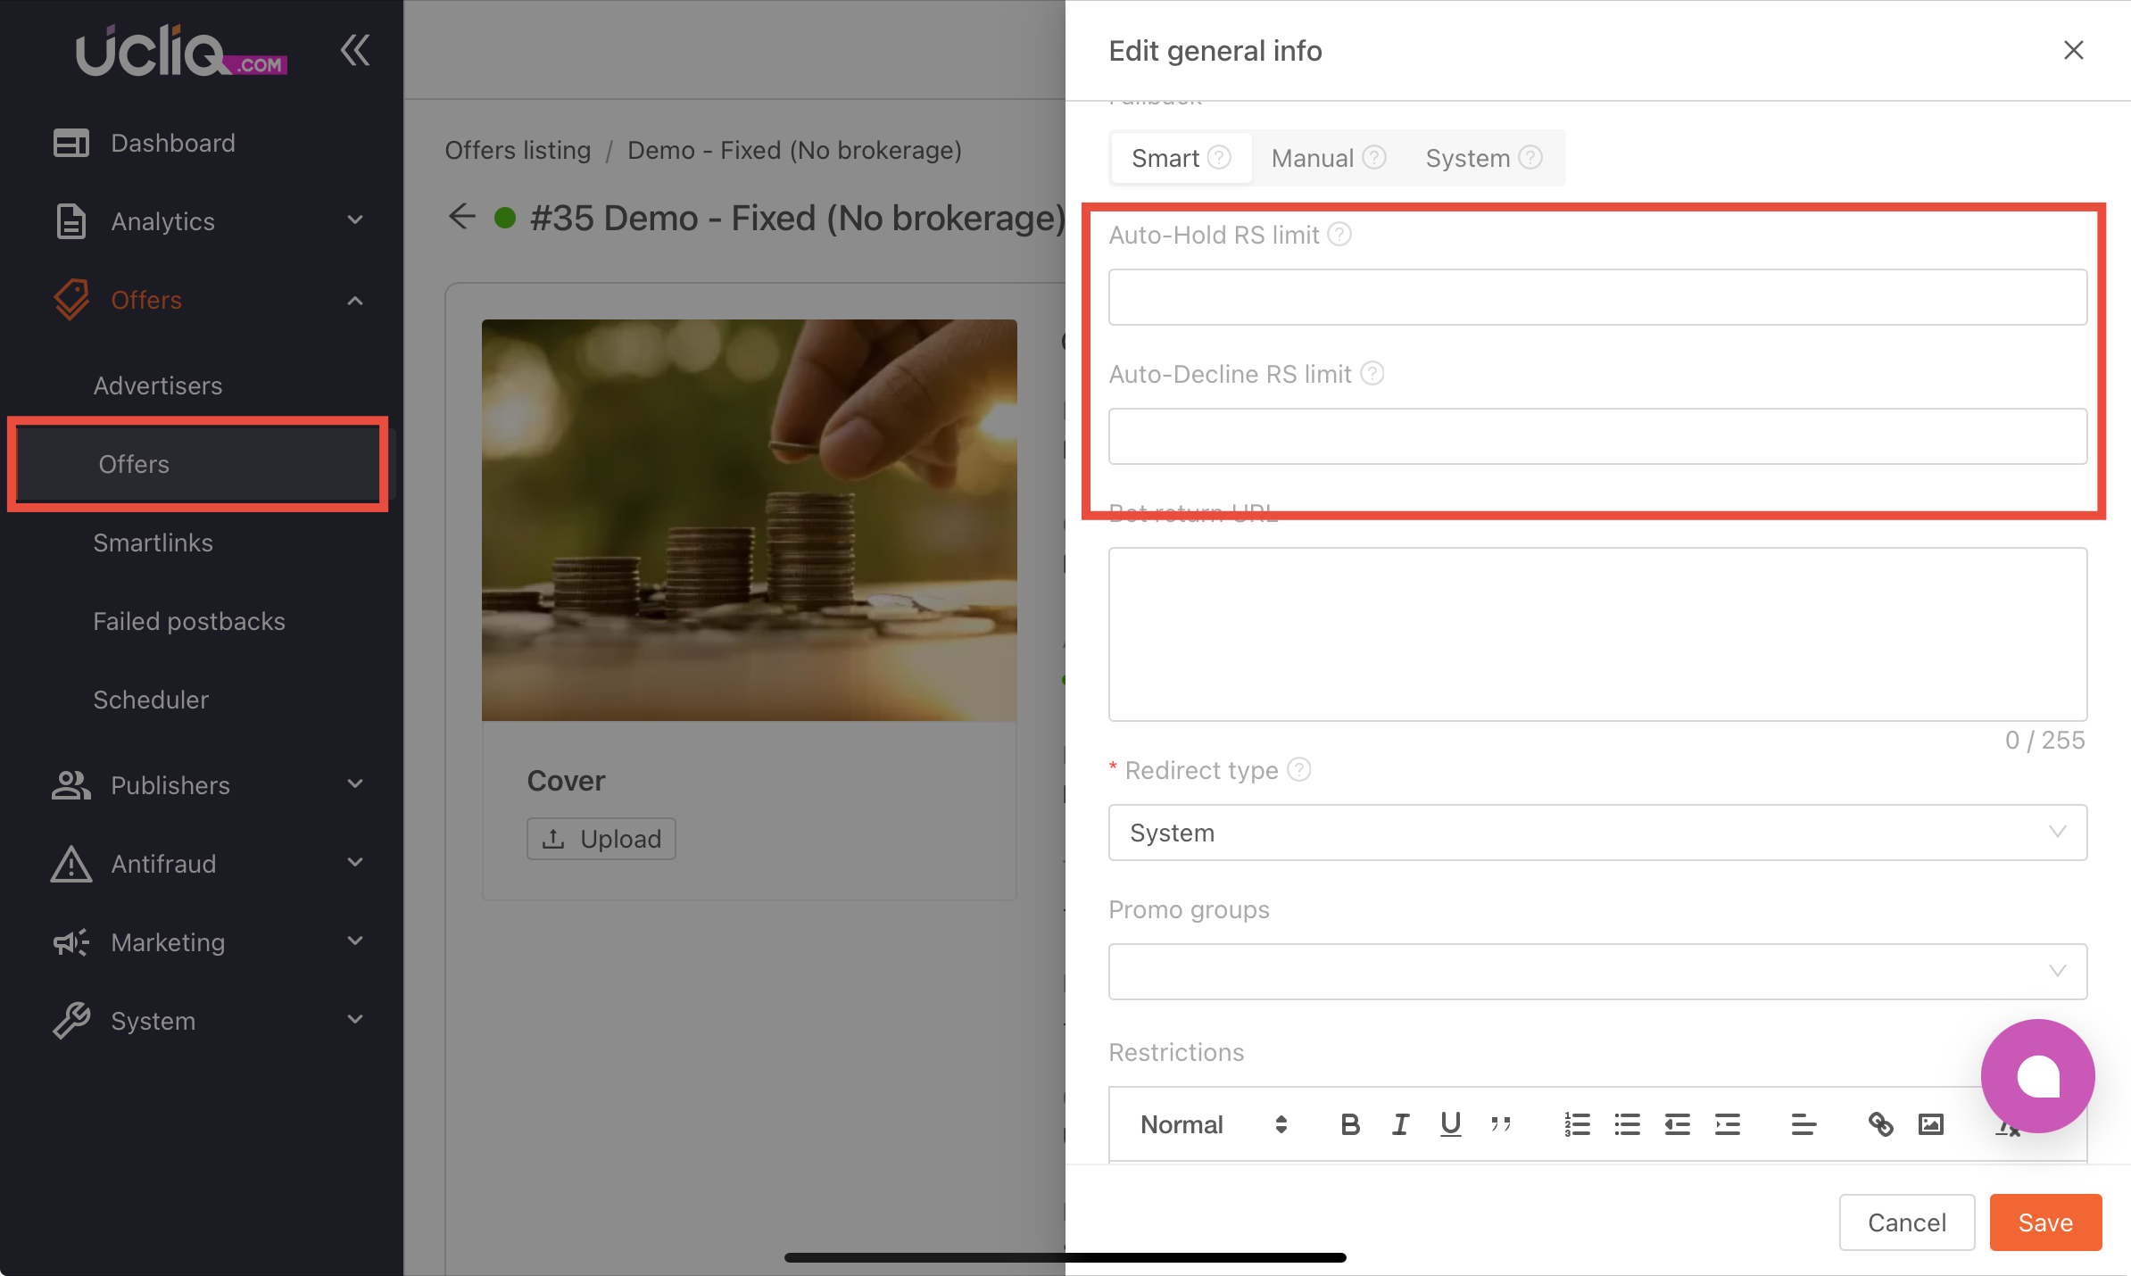Click the System wrench icon
2131x1276 pixels.
coord(71,1021)
